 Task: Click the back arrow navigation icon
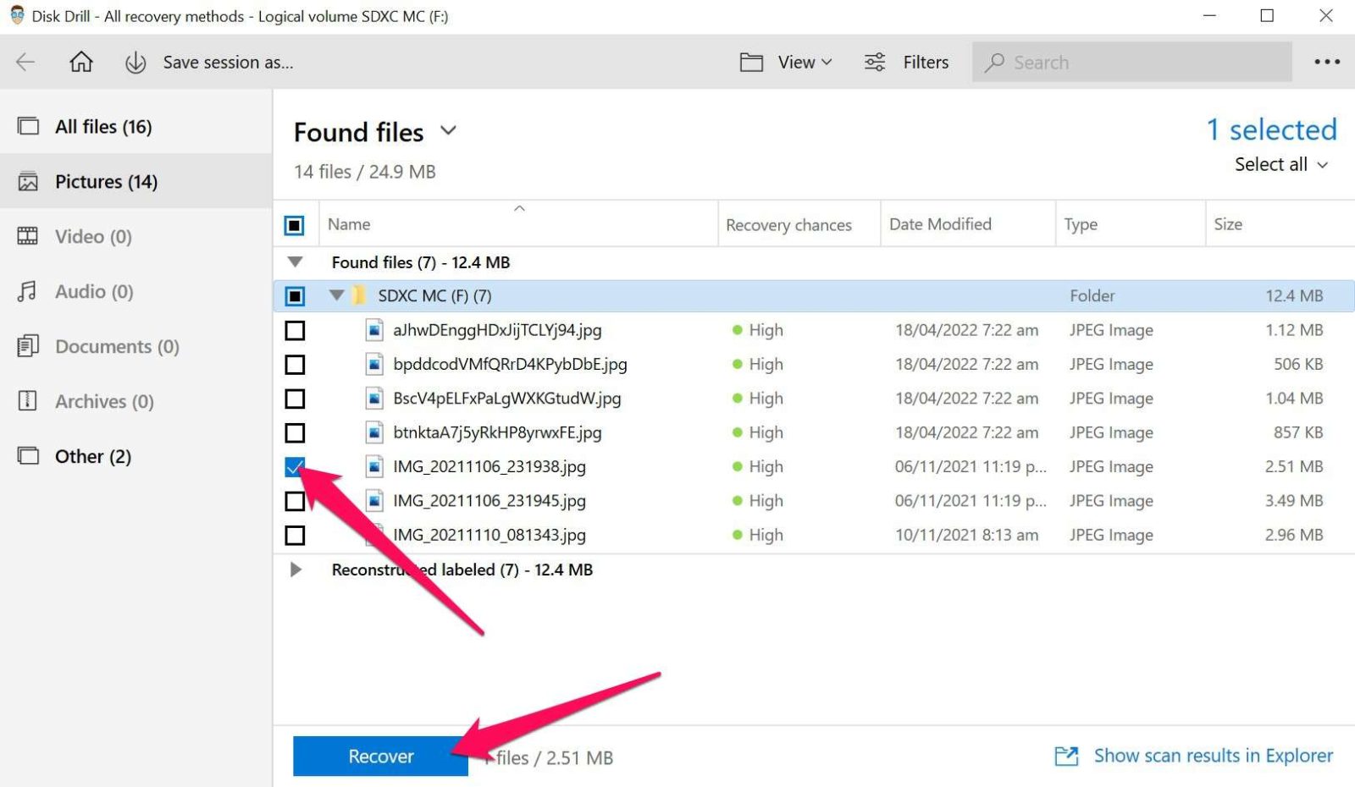(25, 61)
